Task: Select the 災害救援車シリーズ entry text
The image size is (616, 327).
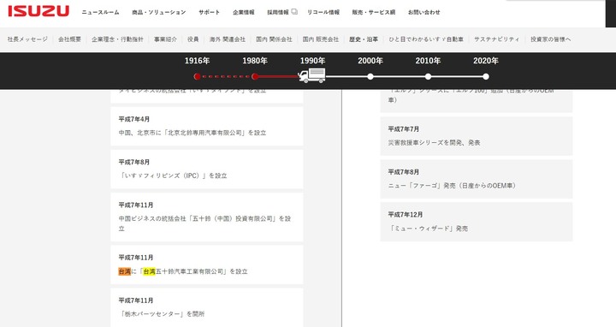Action: pos(434,143)
